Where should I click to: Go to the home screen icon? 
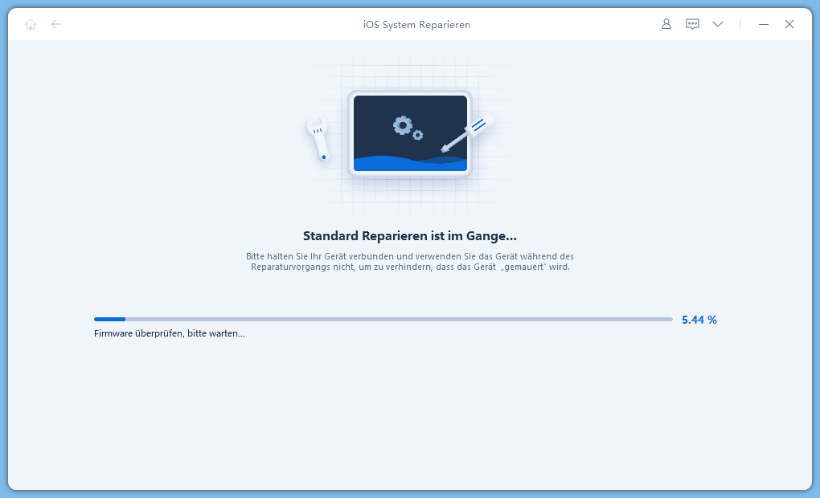pos(31,24)
